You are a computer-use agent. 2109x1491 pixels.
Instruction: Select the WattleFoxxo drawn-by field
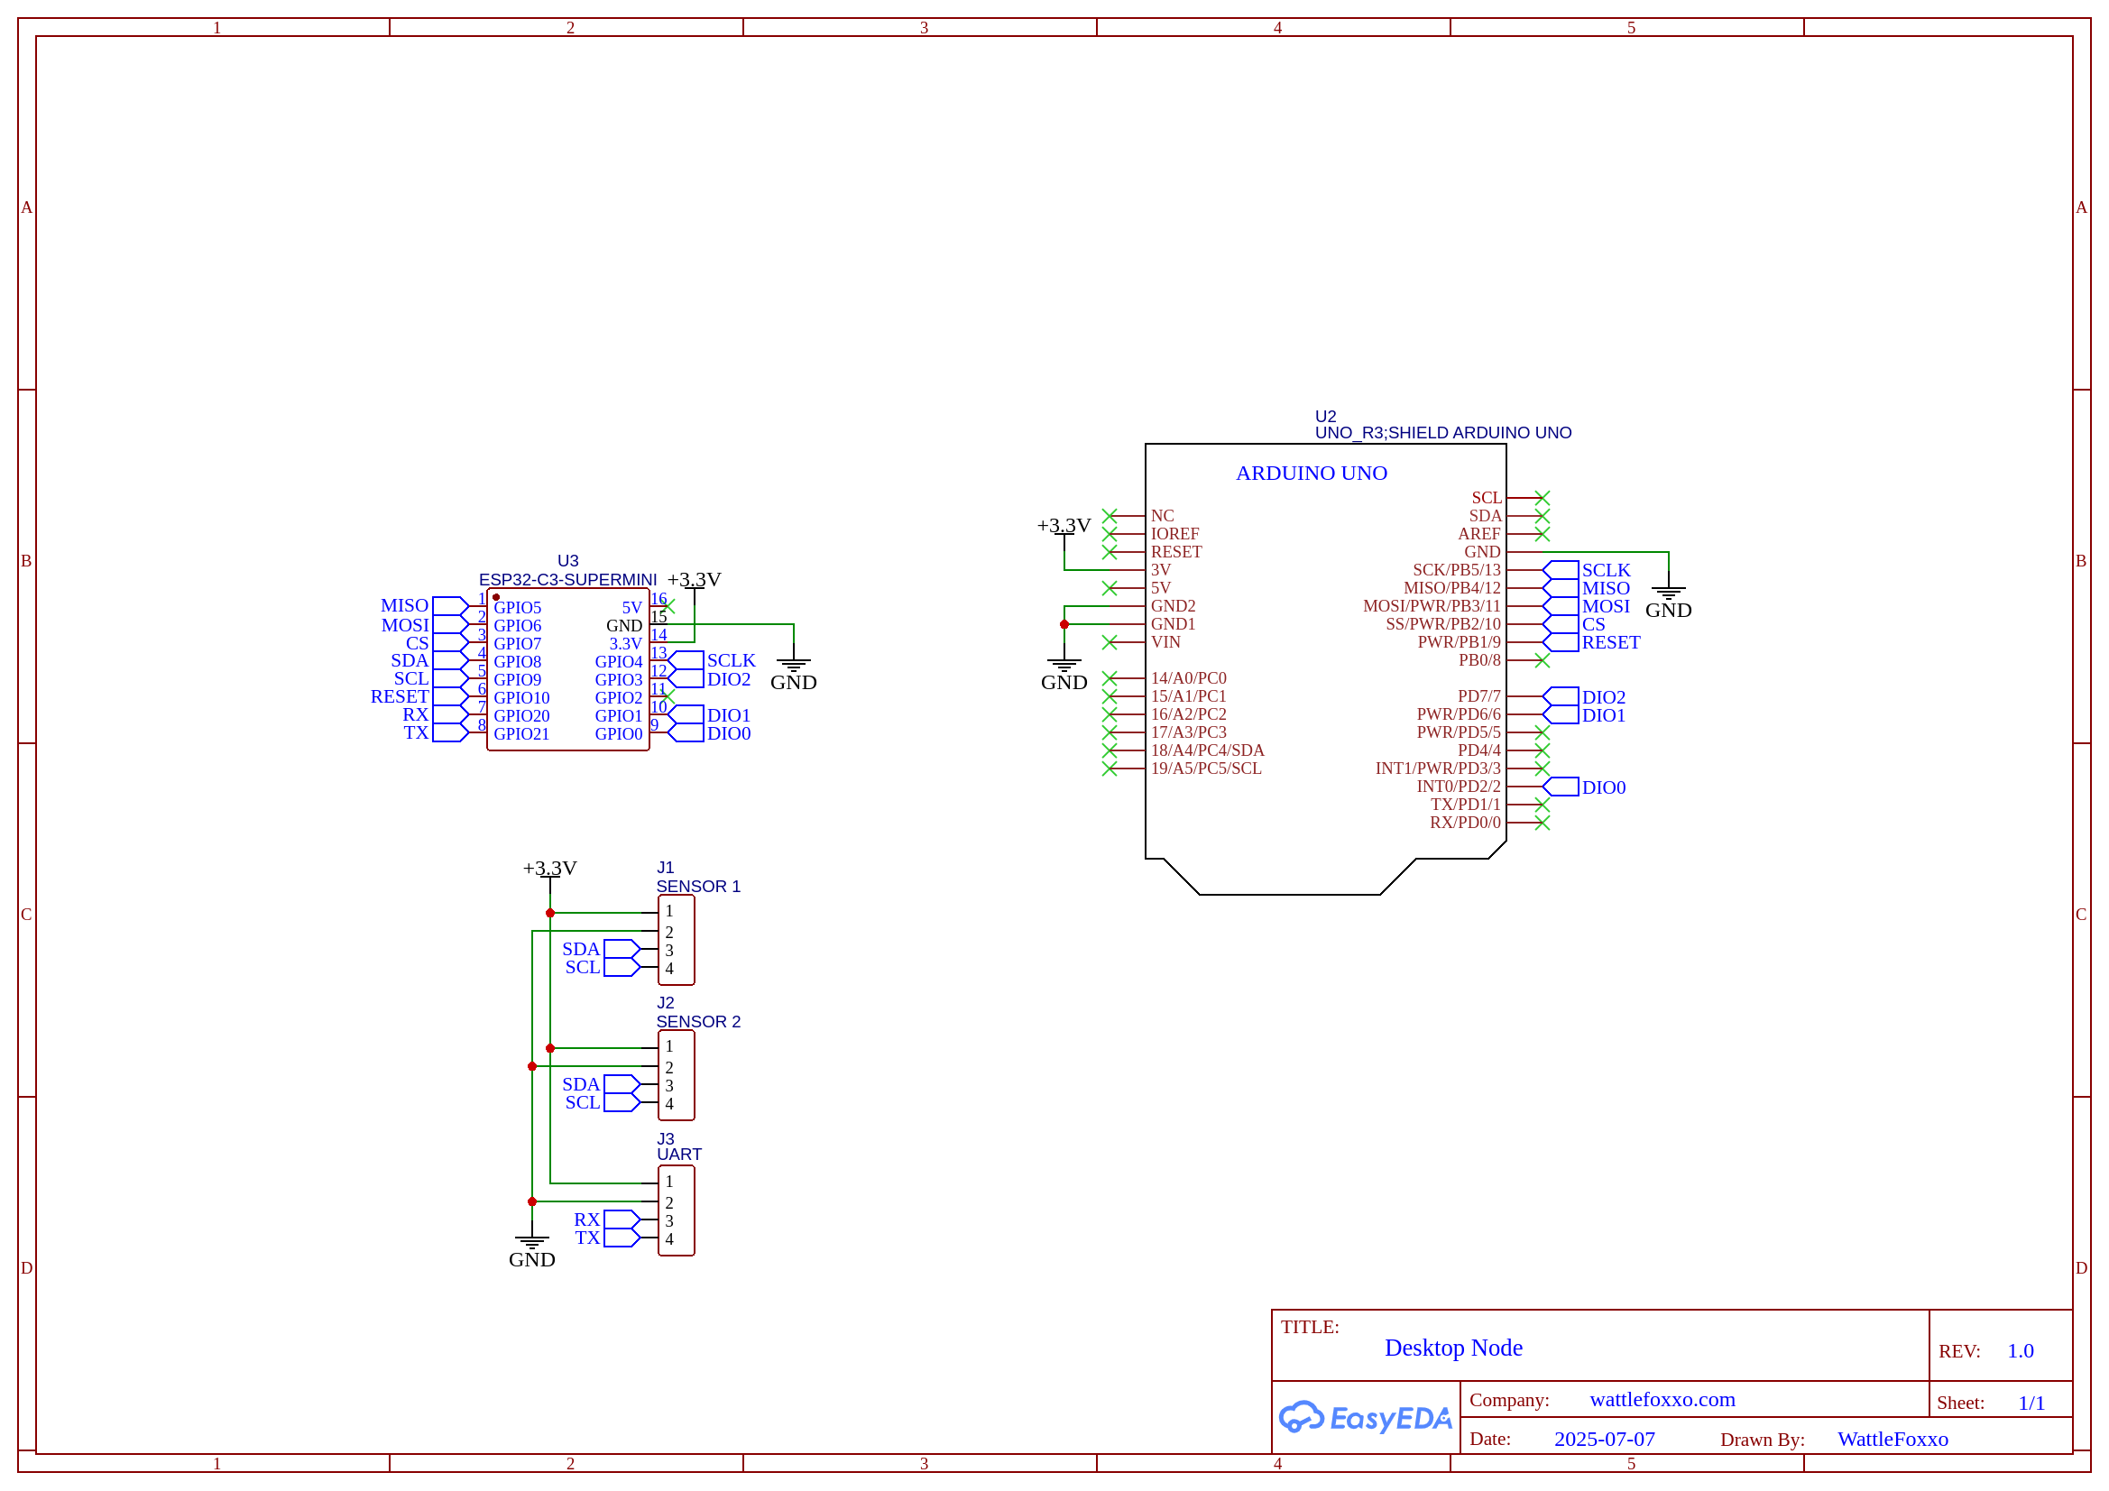(x=1893, y=1439)
